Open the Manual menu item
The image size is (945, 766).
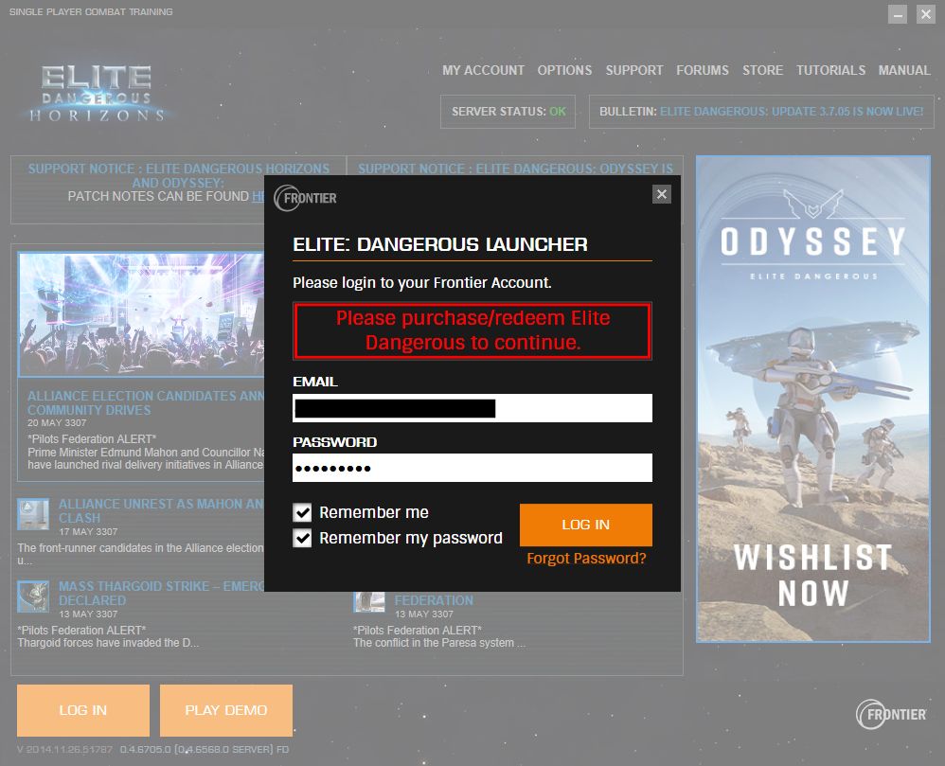[x=904, y=70]
